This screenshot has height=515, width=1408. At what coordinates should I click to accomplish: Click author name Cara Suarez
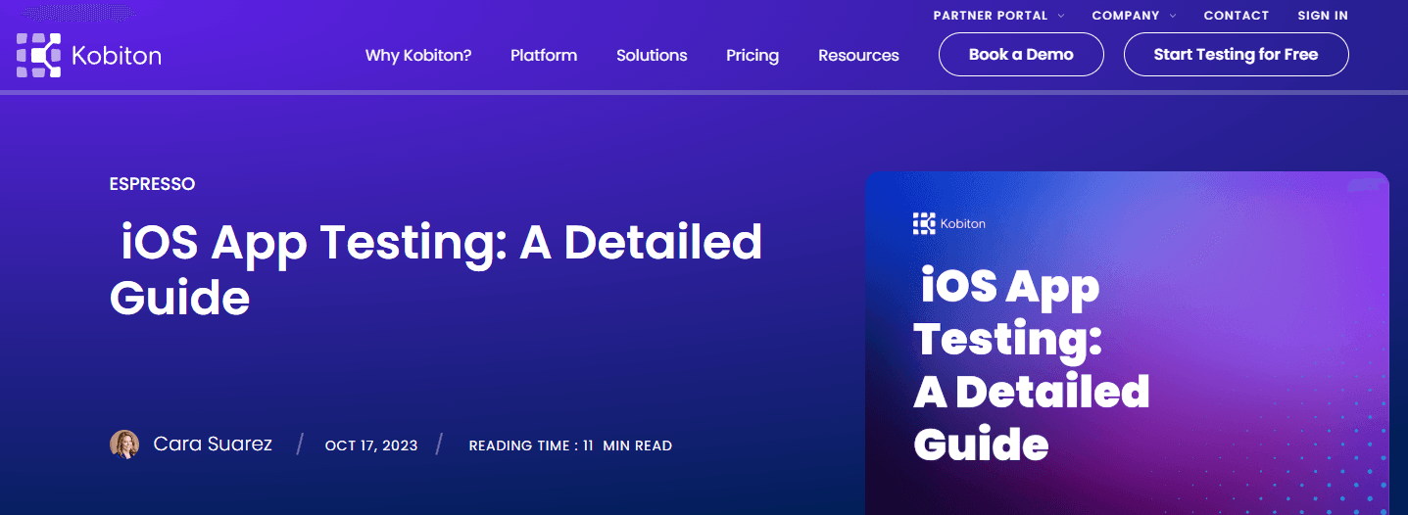point(213,445)
